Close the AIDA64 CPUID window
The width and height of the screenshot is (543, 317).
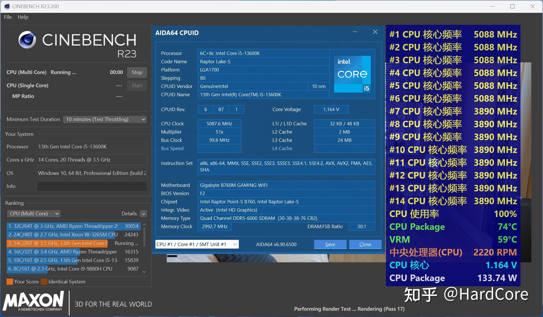[375, 32]
